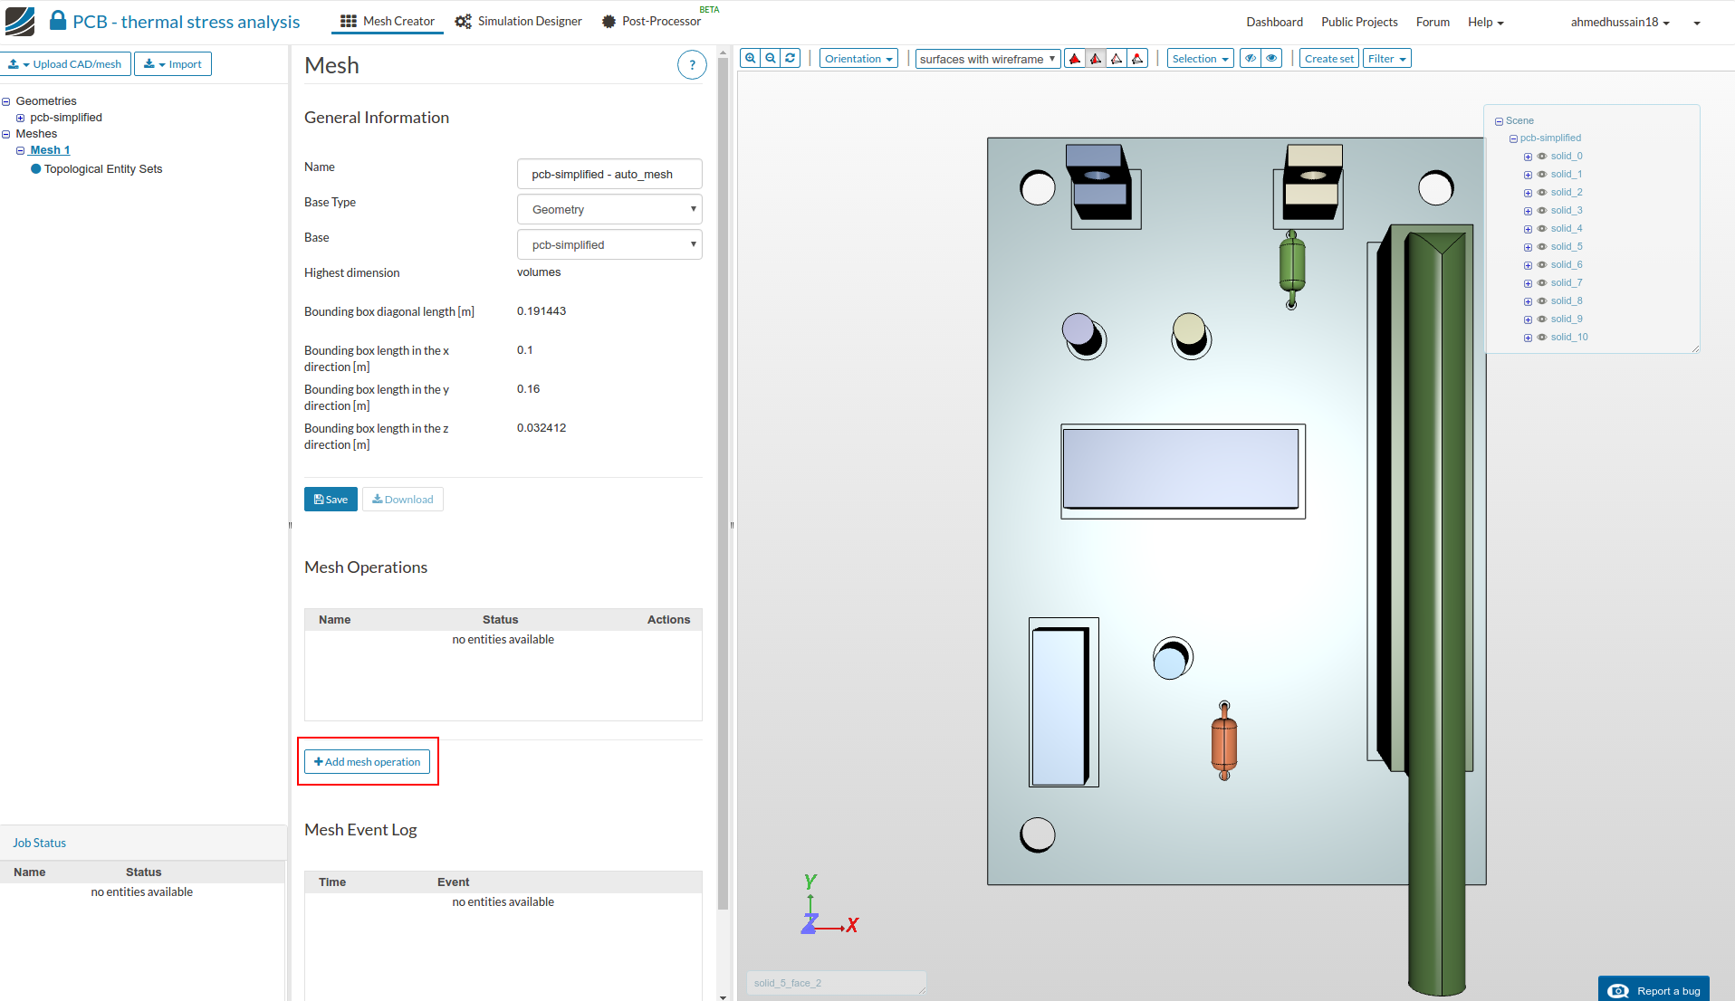The image size is (1735, 1001).
Task: Collapse the Scene tree node
Action: tap(1499, 121)
